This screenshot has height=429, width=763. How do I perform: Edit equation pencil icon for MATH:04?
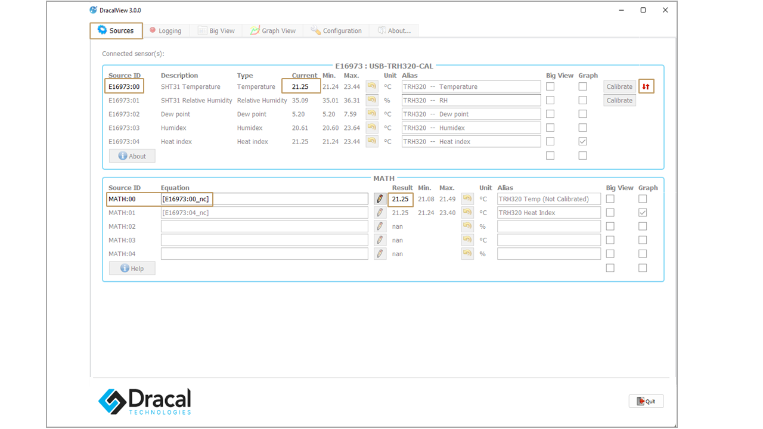[380, 254]
